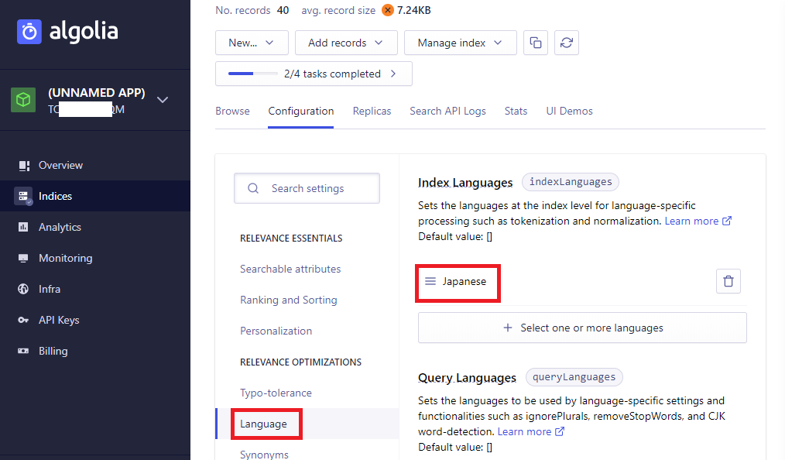
Task: Click the Search settings input field
Action: [307, 188]
